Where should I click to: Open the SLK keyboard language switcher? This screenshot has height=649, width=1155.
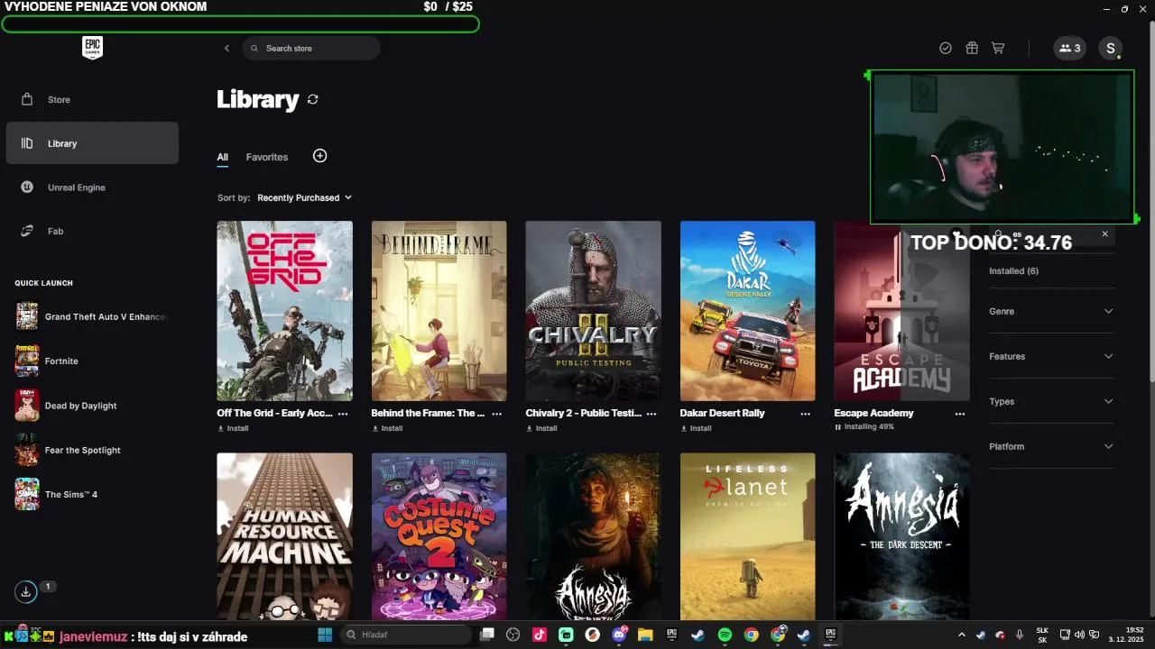pos(1042,635)
